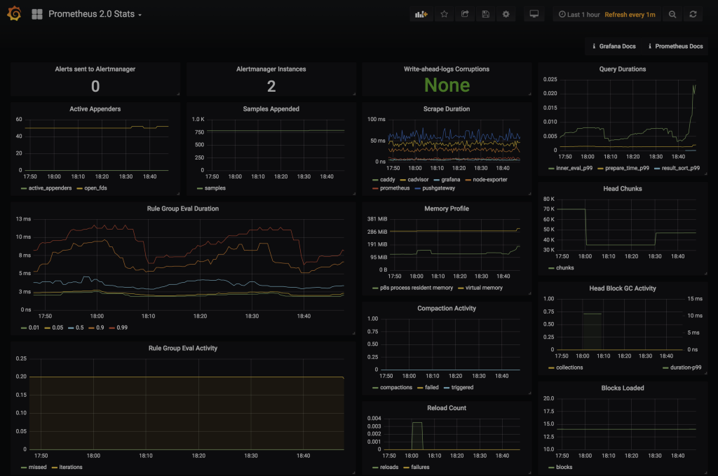Open the Scrape Duration panel title menu
Viewport: 718px width, 476px height.
pos(447,108)
